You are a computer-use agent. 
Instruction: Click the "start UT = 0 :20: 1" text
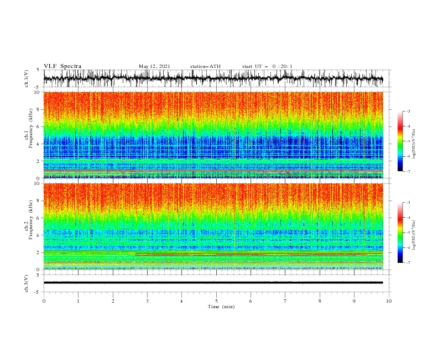coord(267,66)
